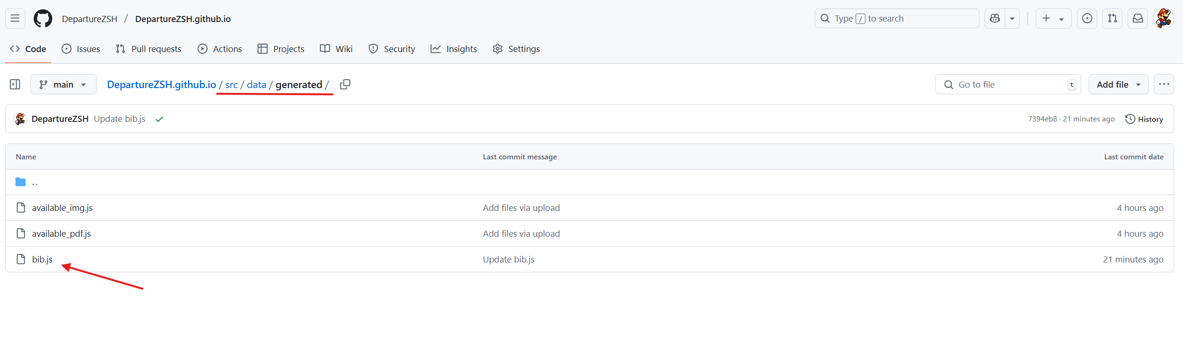Open commit hash 7394eb8
Viewport: 1183px width, 337px height.
[x=1042, y=119]
